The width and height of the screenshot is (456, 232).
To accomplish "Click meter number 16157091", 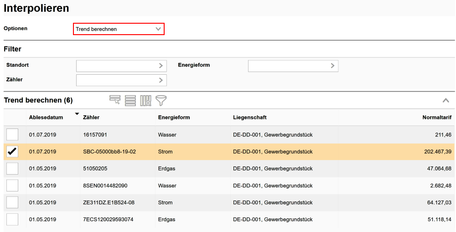I will (x=95, y=135).
